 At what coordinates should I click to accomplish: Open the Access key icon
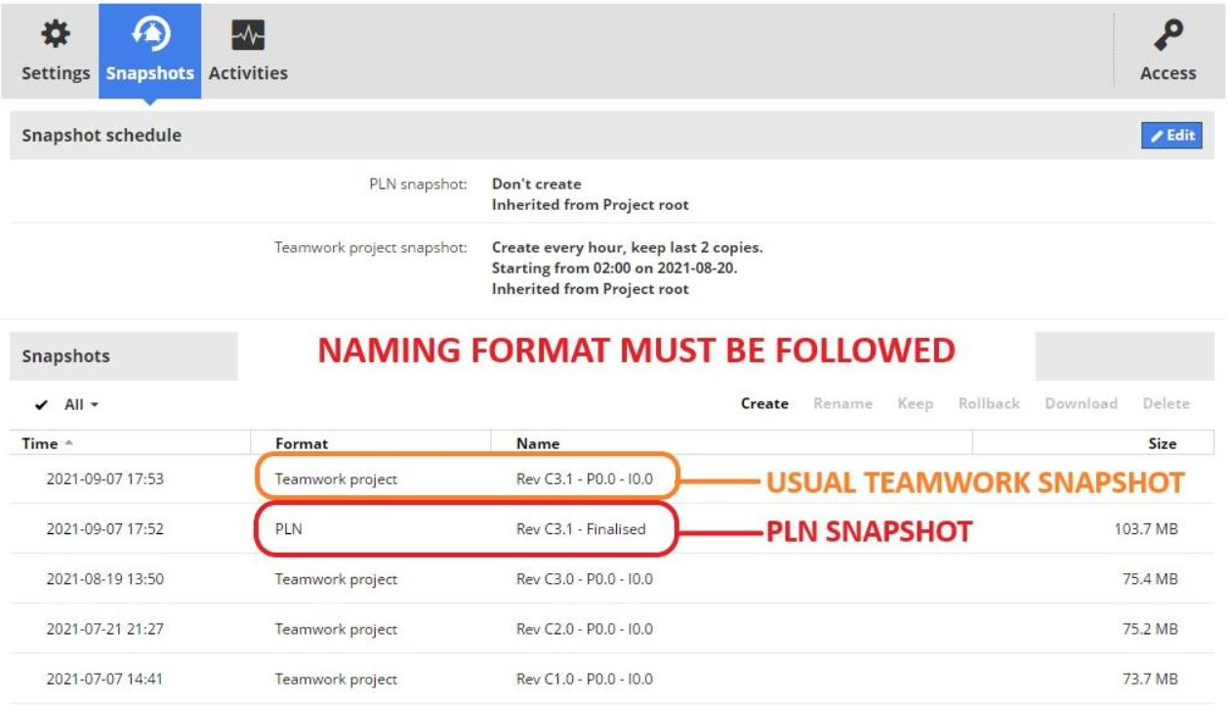tap(1168, 36)
